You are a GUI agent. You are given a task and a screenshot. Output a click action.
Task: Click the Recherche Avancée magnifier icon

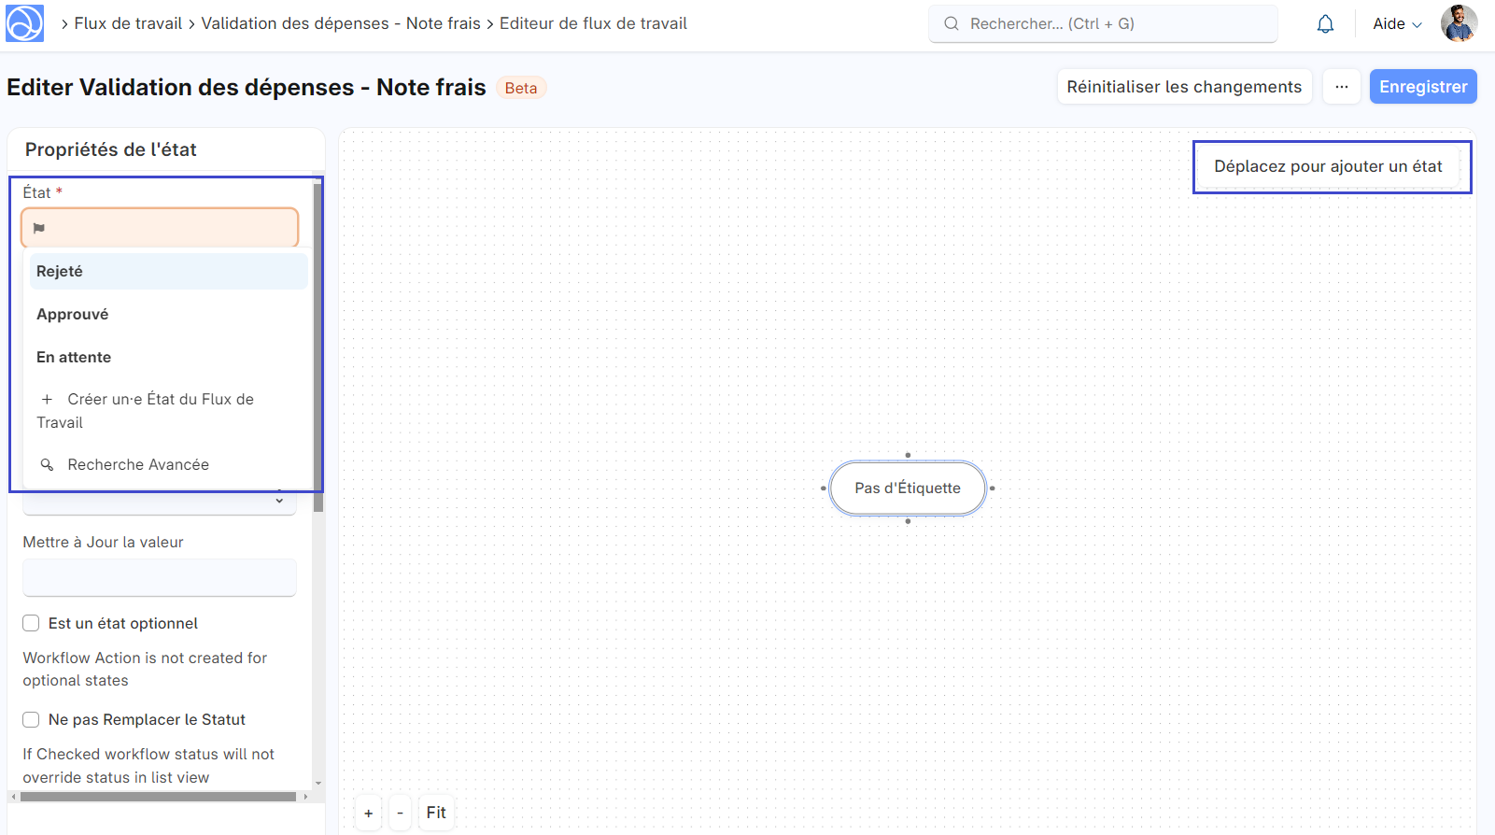tap(47, 465)
